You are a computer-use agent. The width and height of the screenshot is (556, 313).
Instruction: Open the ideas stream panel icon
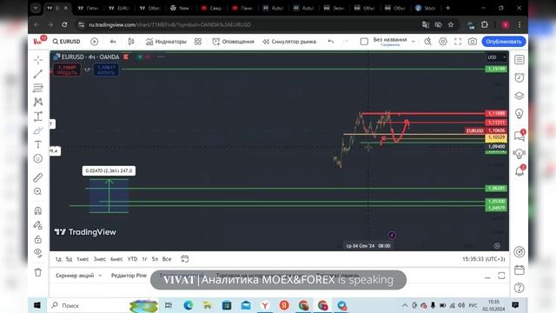[x=520, y=153]
